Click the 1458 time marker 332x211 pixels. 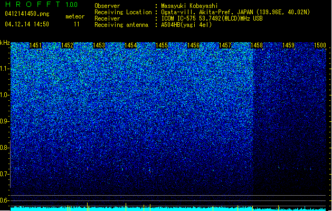[257, 45]
